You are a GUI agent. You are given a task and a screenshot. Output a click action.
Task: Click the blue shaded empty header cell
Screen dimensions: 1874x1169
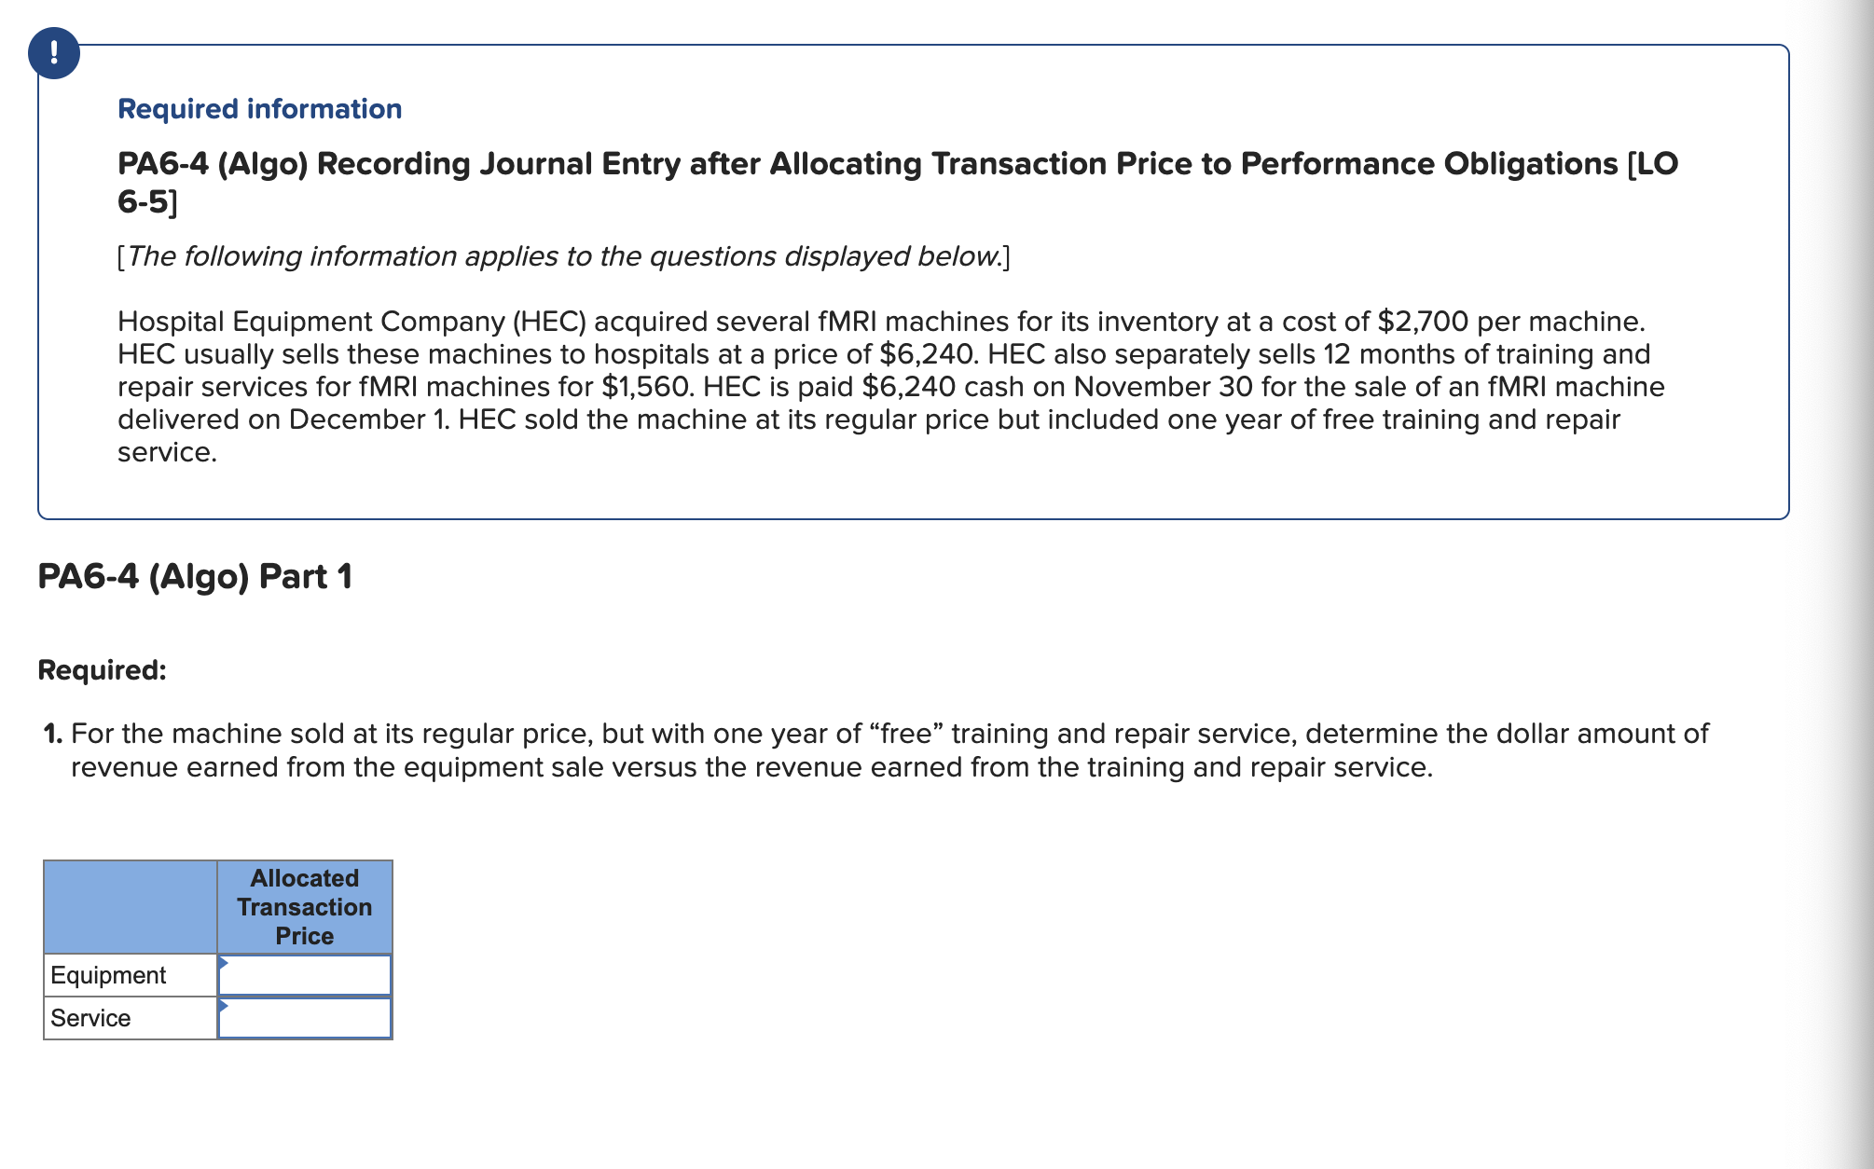click(x=131, y=907)
